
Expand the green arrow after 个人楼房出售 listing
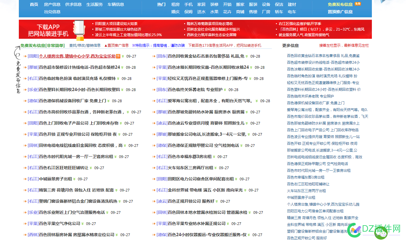(123, 56)
